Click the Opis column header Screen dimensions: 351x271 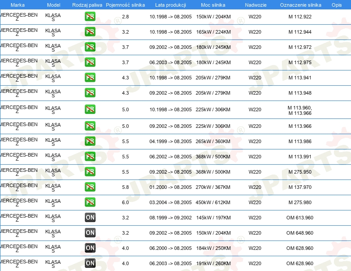(337, 5)
